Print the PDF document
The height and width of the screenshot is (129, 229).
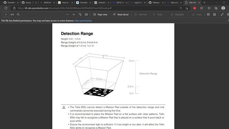coord(208,14)
